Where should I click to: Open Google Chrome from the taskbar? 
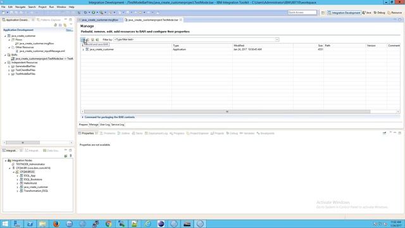pyautogui.click(x=108, y=224)
